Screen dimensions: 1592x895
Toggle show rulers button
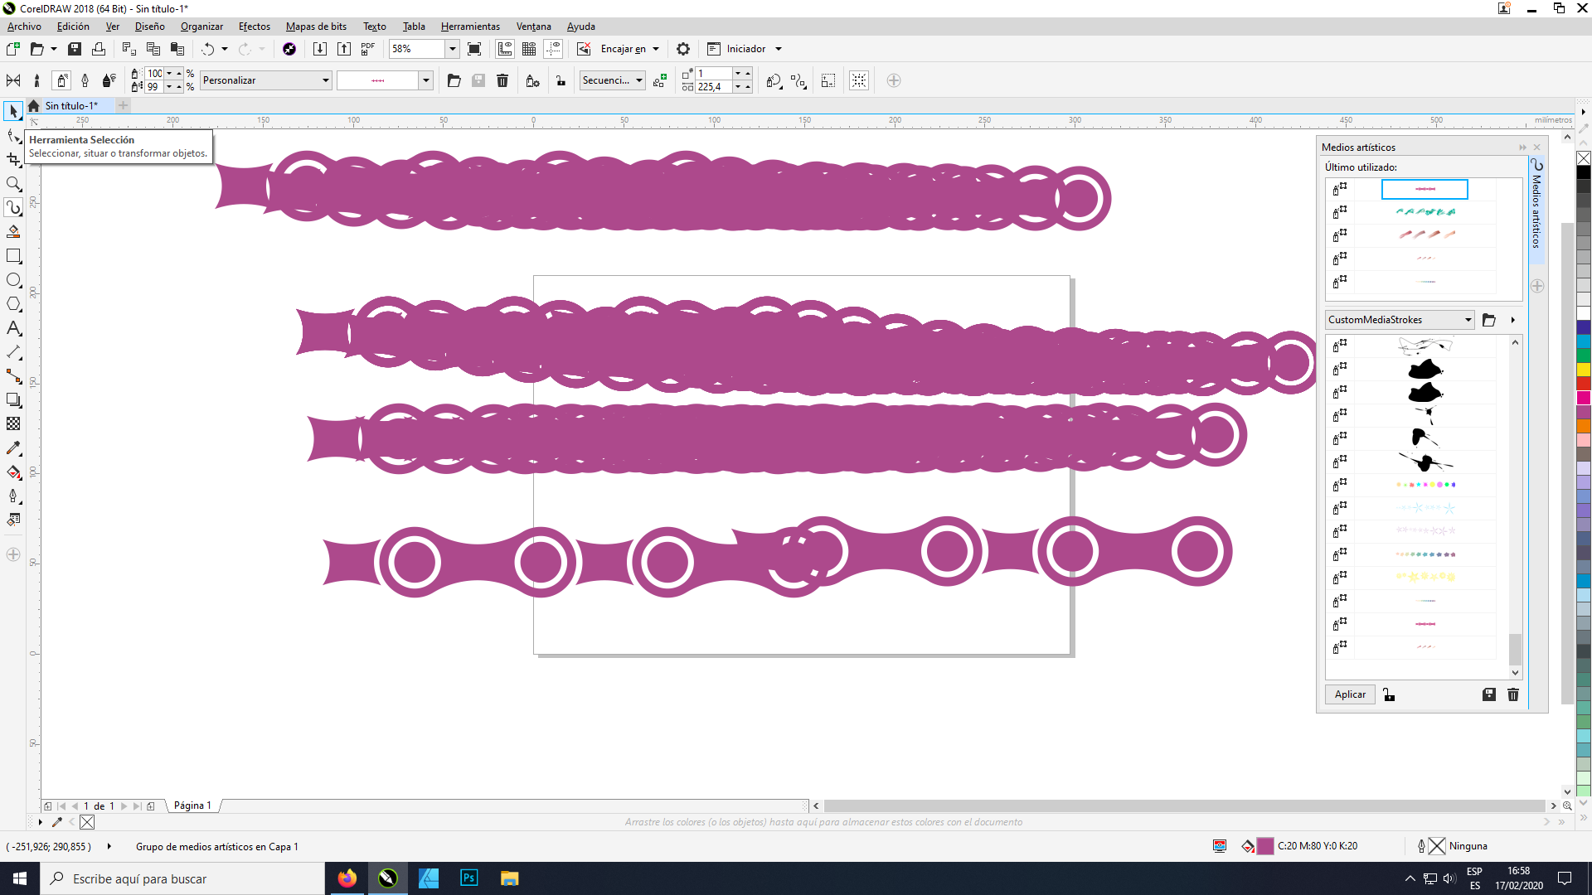click(505, 49)
